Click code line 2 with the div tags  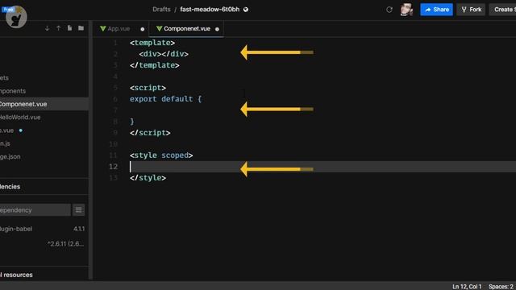pyautogui.click(x=164, y=54)
